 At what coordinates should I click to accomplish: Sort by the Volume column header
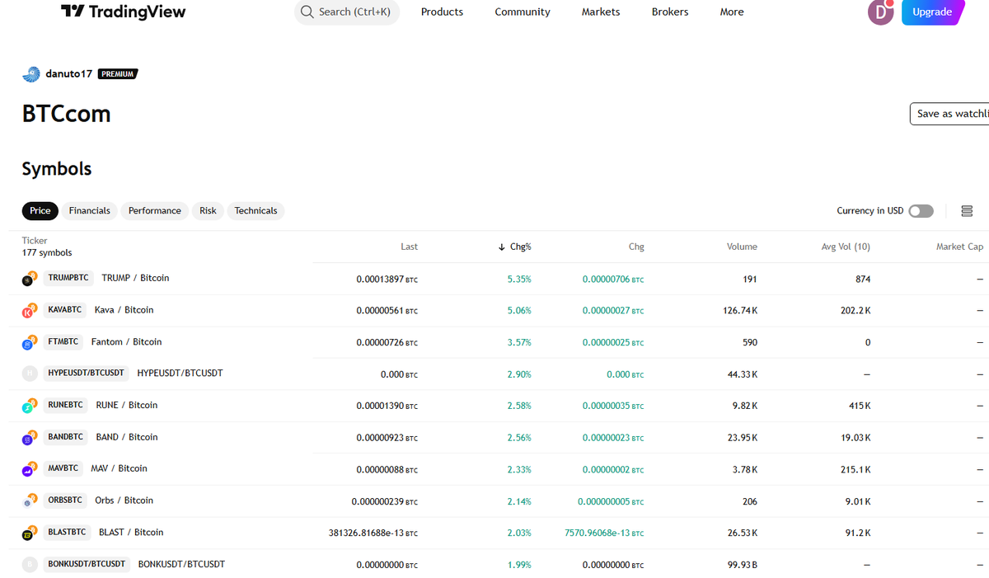[x=742, y=247]
